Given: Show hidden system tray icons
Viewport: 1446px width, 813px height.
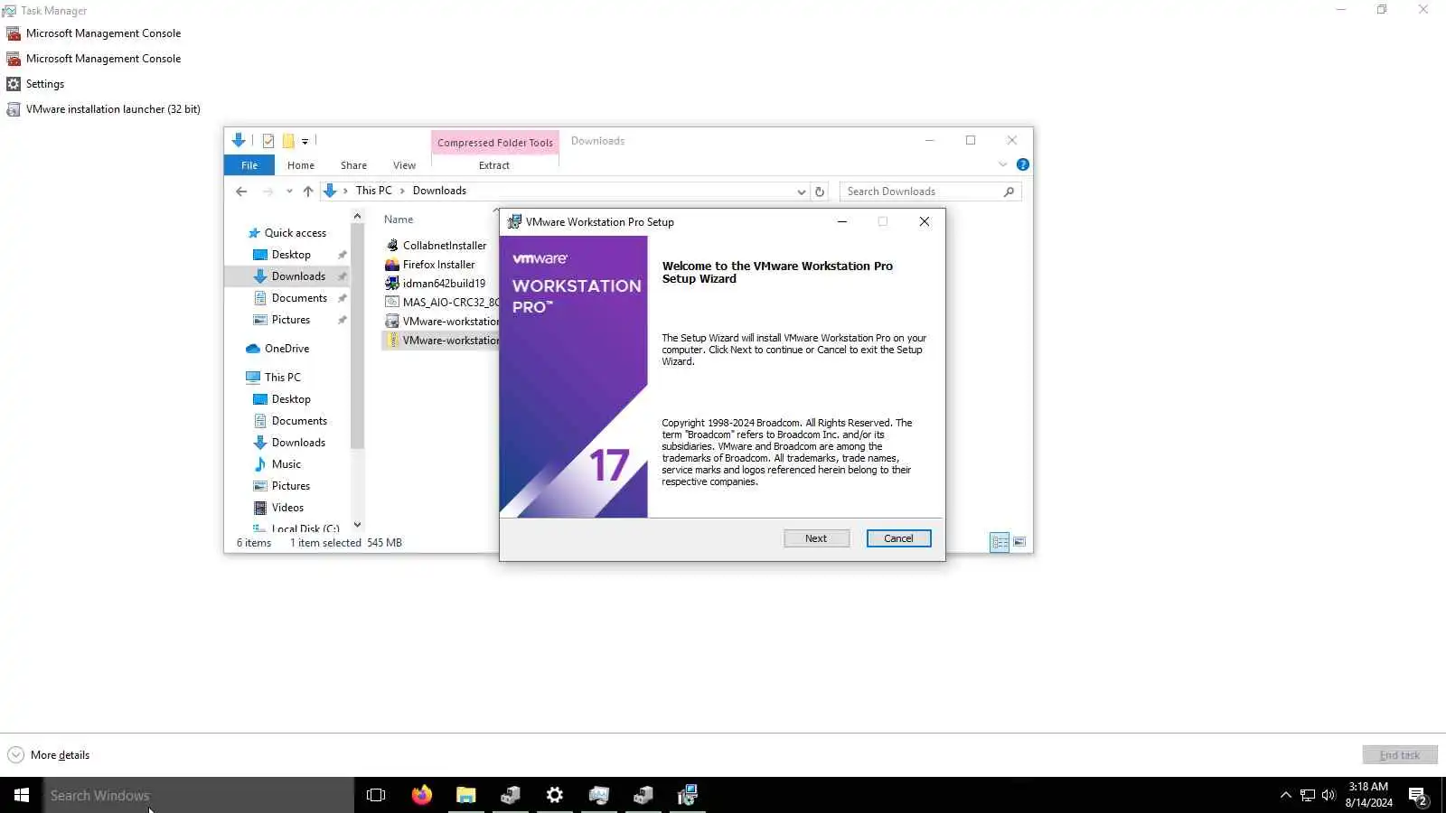Looking at the screenshot, I should pyautogui.click(x=1285, y=795).
